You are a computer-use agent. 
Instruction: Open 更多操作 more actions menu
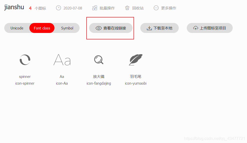168,8
